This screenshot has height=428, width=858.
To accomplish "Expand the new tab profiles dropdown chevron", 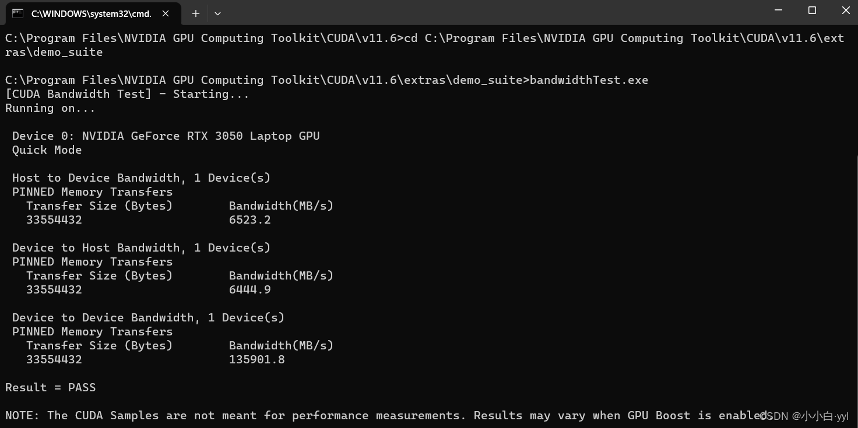I will coord(217,13).
